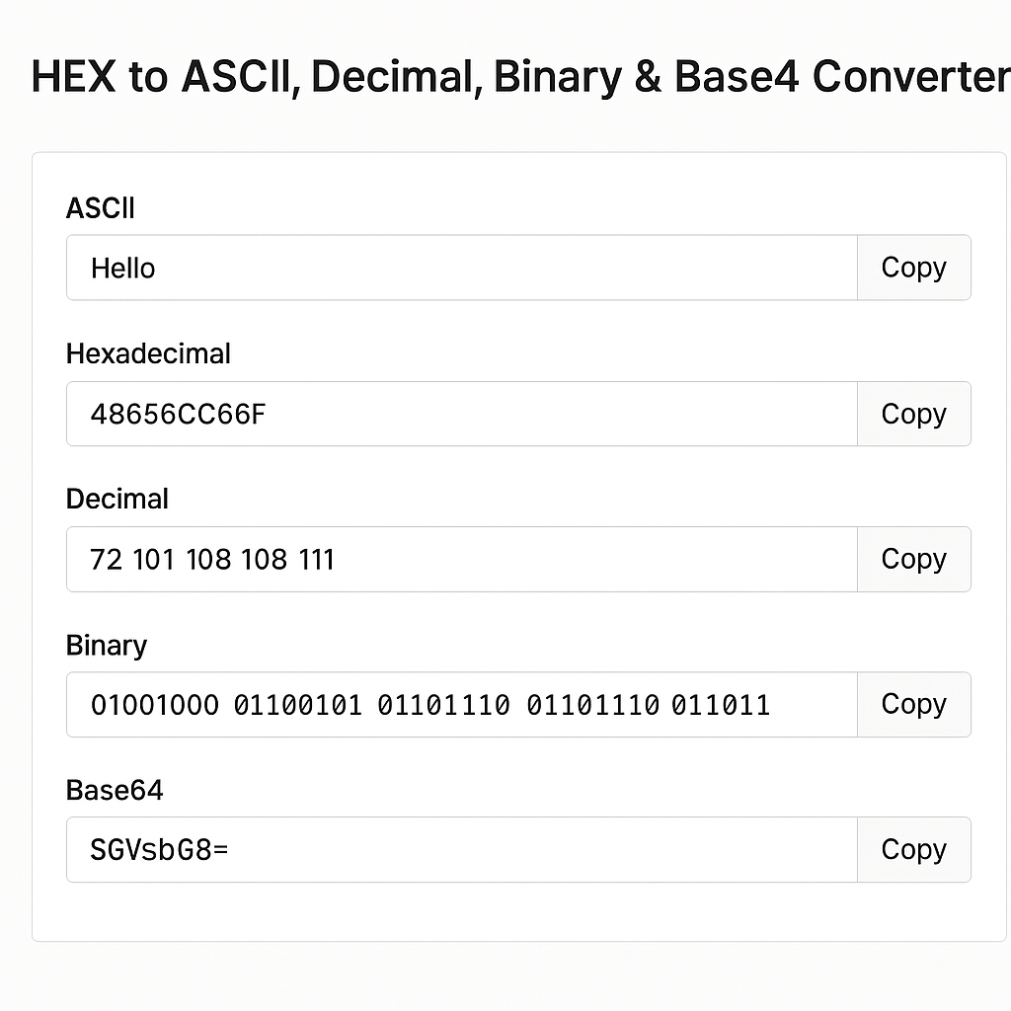Screen dimensions: 1011x1011
Task: Copy the Base64 encoded string
Action: (x=912, y=849)
